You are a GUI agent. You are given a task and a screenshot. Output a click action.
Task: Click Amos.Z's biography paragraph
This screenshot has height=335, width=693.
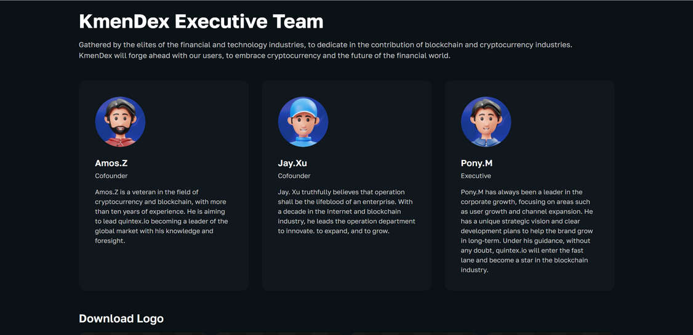(x=161, y=216)
